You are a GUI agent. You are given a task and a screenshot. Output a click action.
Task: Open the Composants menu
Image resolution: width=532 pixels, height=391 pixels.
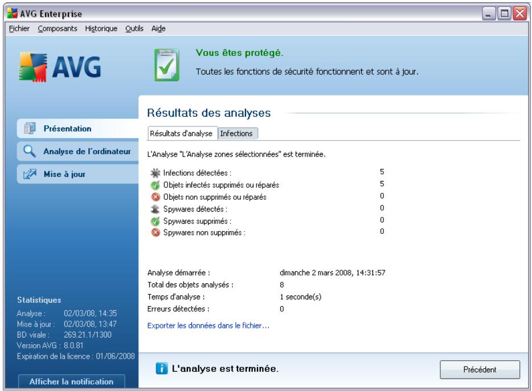(x=58, y=28)
